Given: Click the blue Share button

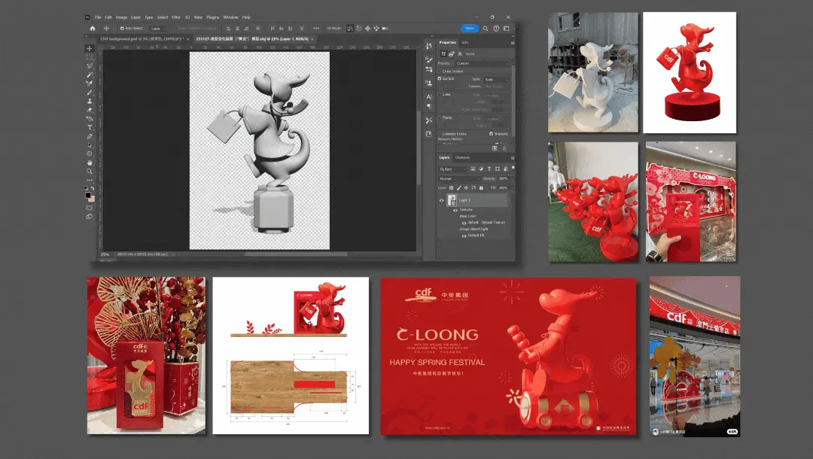Looking at the screenshot, I should [469, 29].
